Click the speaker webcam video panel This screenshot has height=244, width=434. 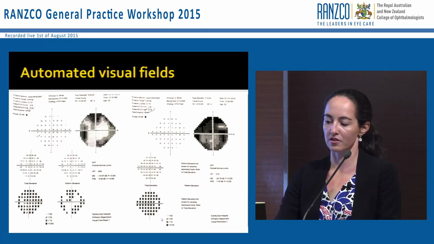point(341,145)
